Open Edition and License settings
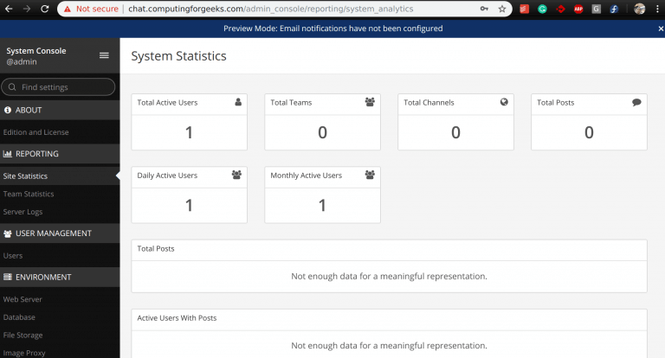665x358 pixels. tap(36, 132)
